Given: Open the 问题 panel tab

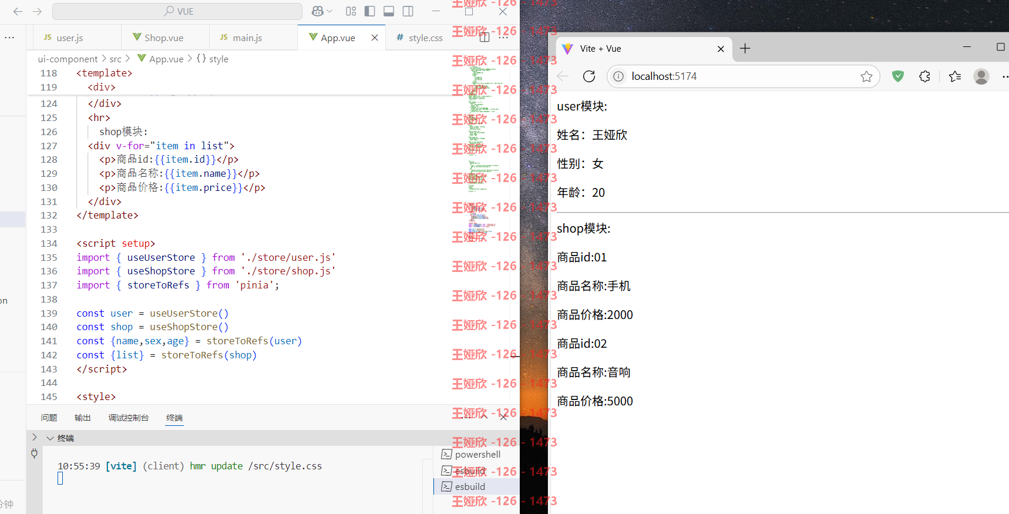Looking at the screenshot, I should tap(49, 418).
